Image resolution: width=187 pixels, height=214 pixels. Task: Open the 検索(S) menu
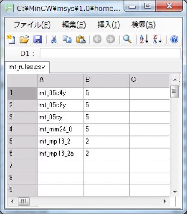[143, 25]
